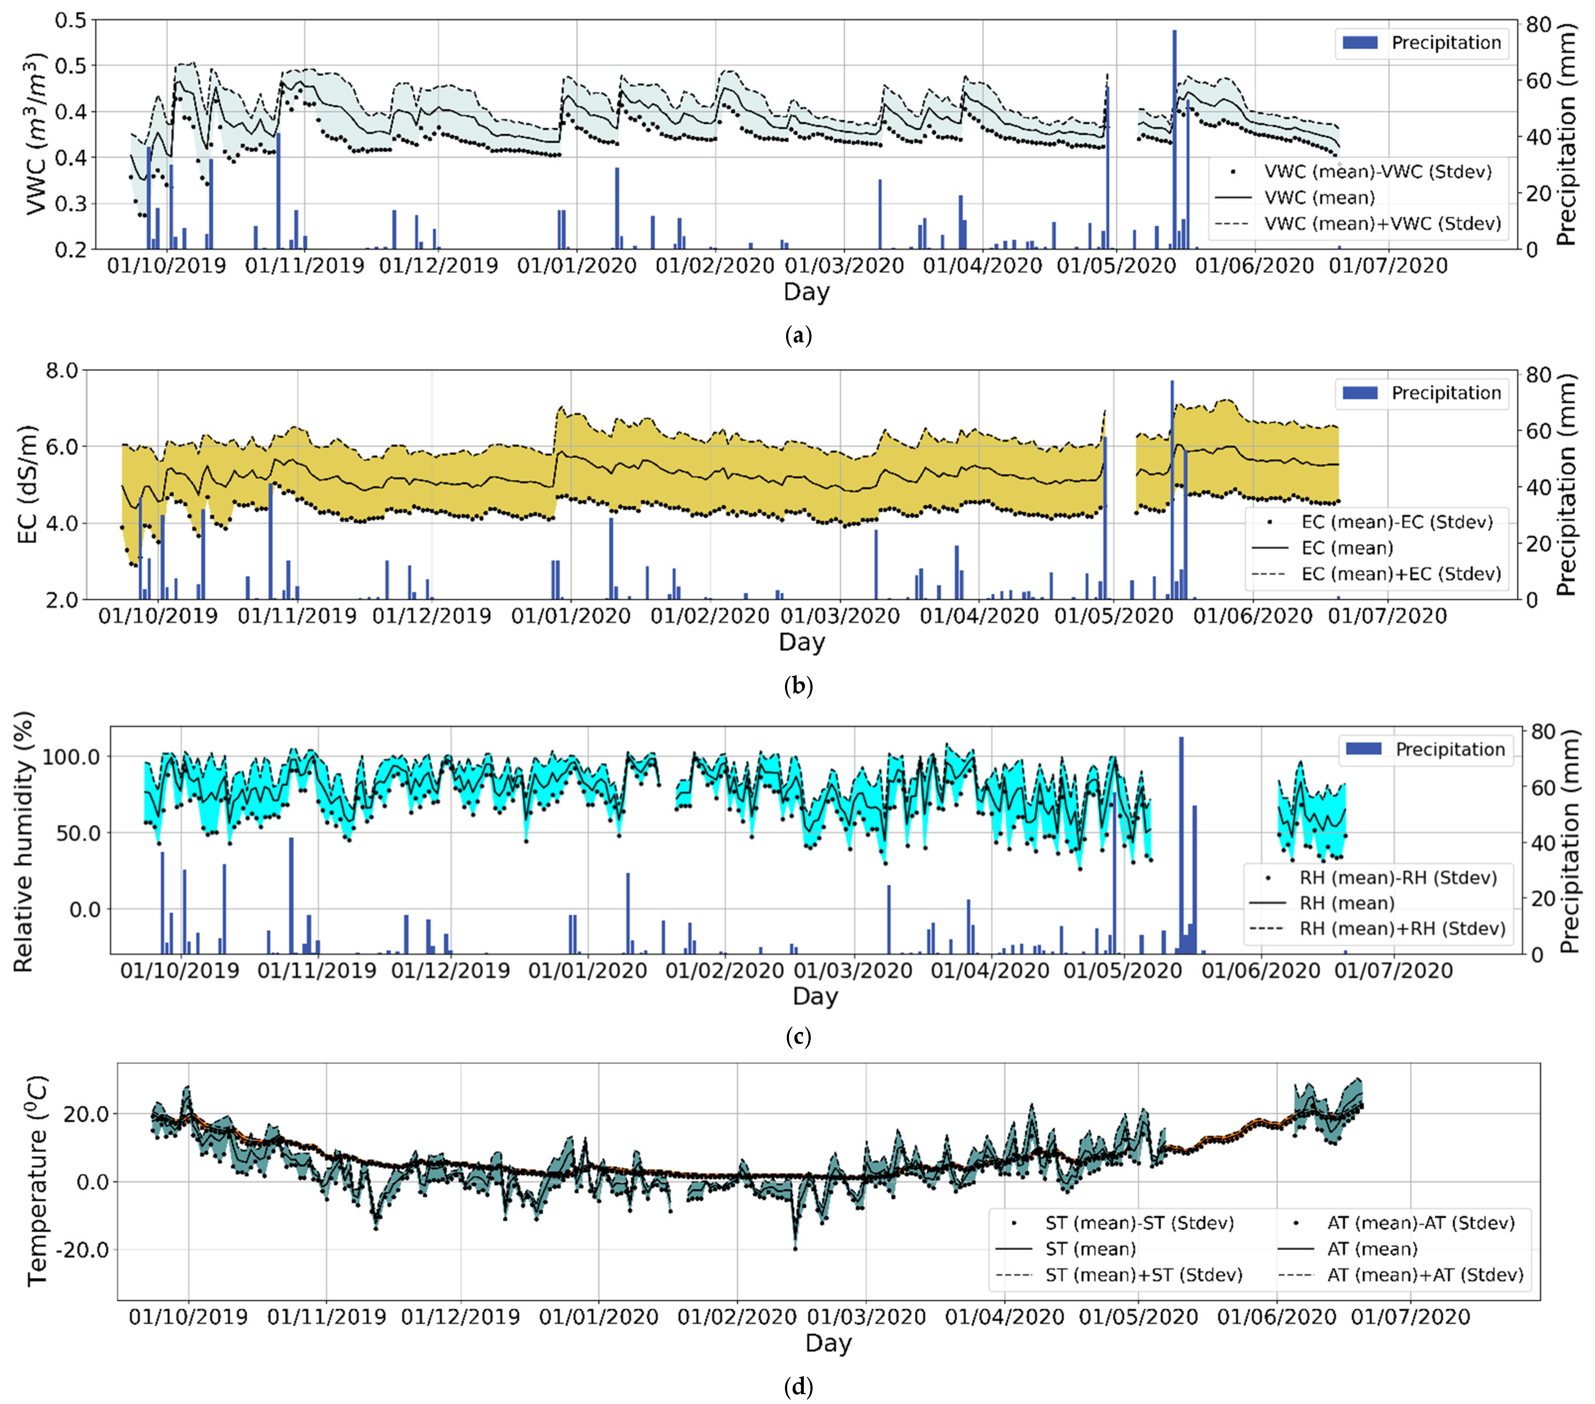The height and width of the screenshot is (1404, 1595).
Task: Click the VWC (m³/m³) y-axis label
Action: (37, 134)
